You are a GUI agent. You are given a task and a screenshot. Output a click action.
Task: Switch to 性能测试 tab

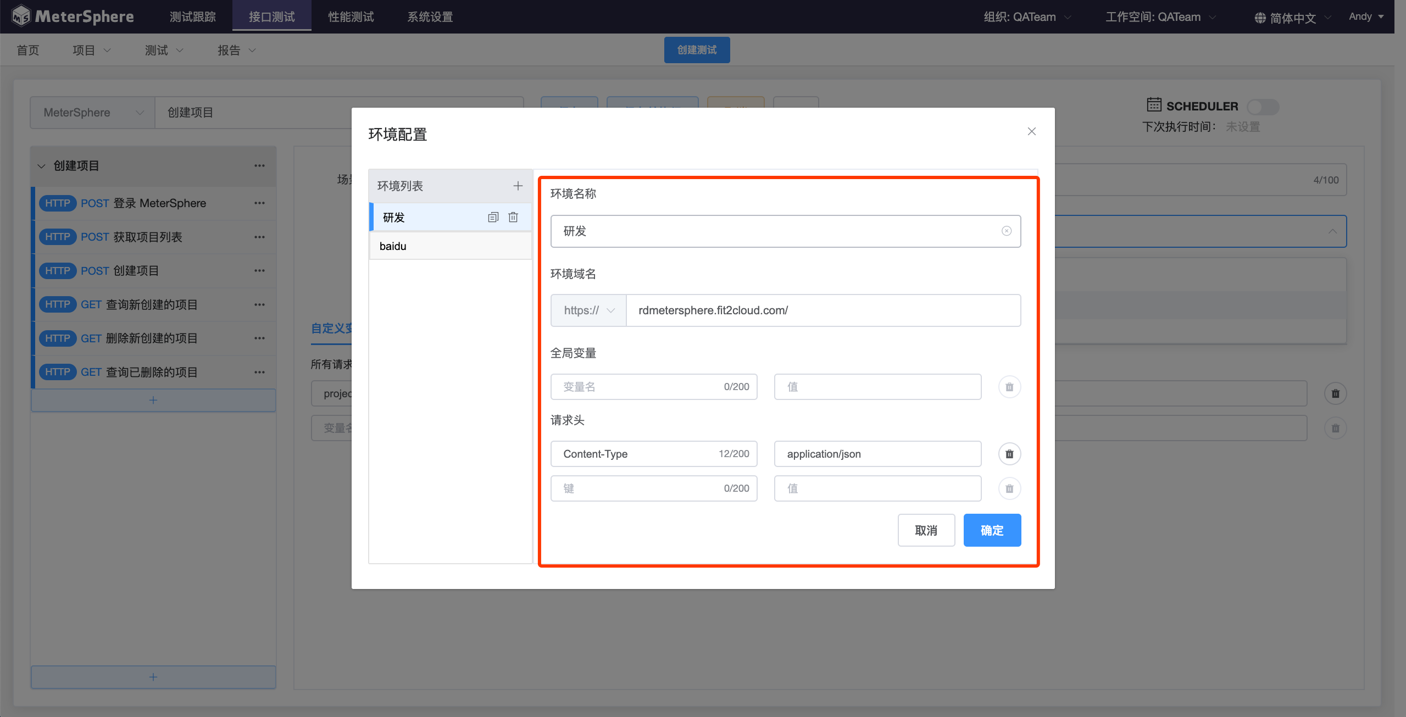coord(351,17)
